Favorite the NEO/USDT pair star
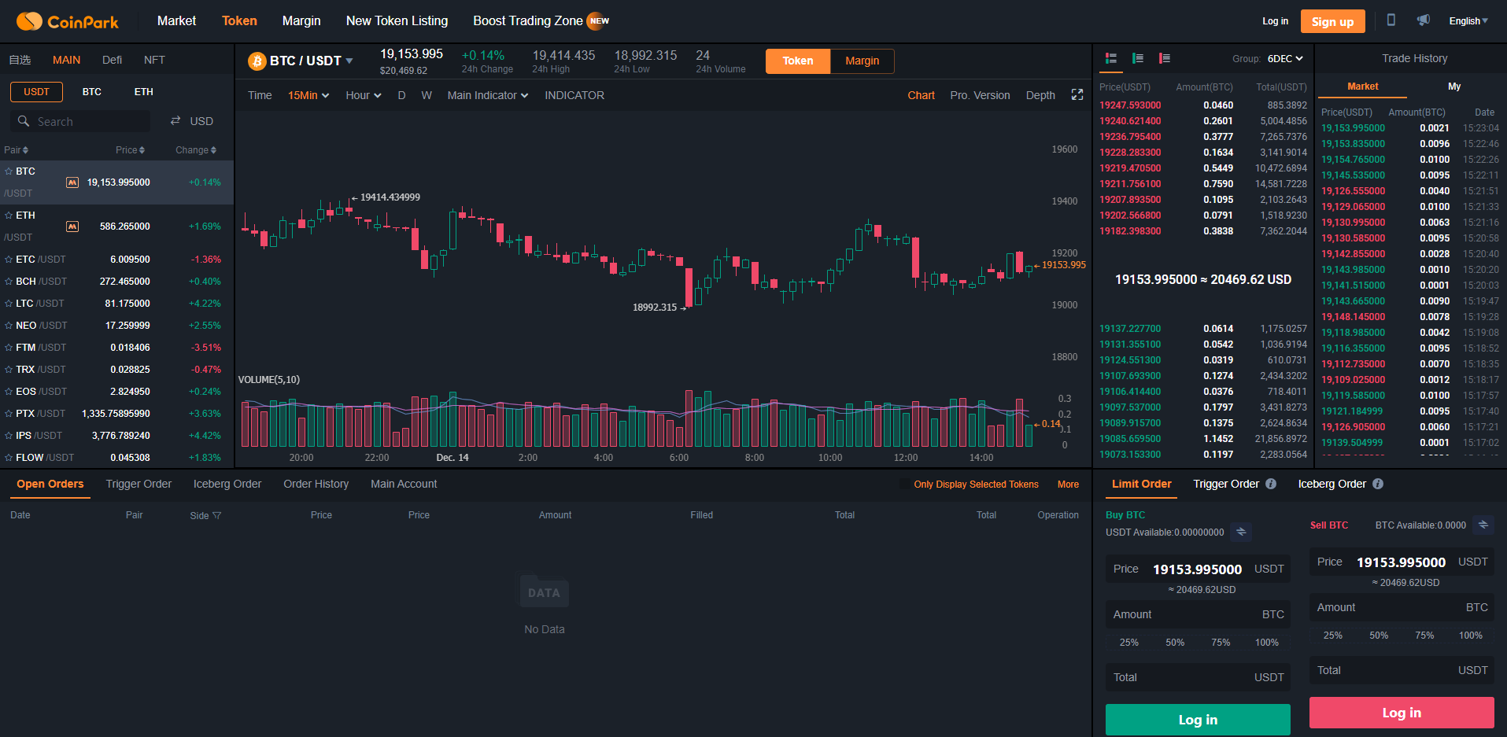The image size is (1507, 737). tap(9, 325)
